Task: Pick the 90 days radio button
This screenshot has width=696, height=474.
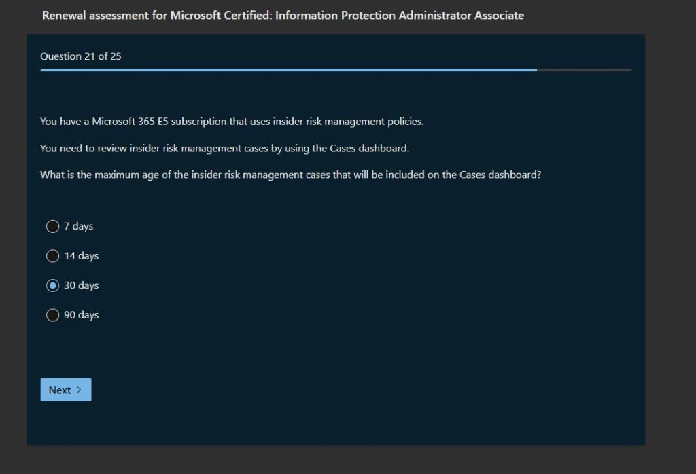Action: tap(52, 315)
